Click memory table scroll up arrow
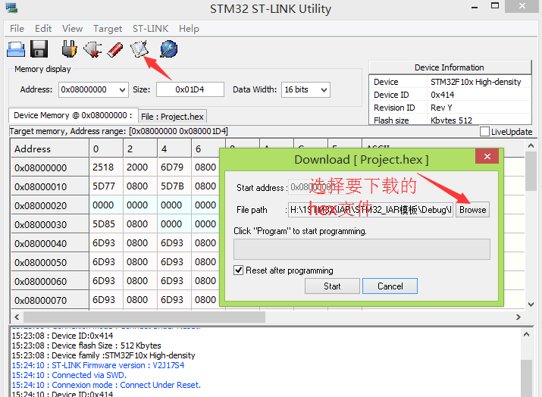 531,146
